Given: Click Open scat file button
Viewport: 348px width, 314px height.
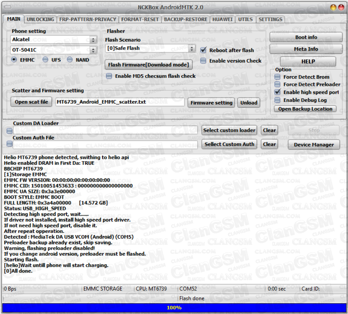Looking at the screenshot, I should [x=31, y=102].
